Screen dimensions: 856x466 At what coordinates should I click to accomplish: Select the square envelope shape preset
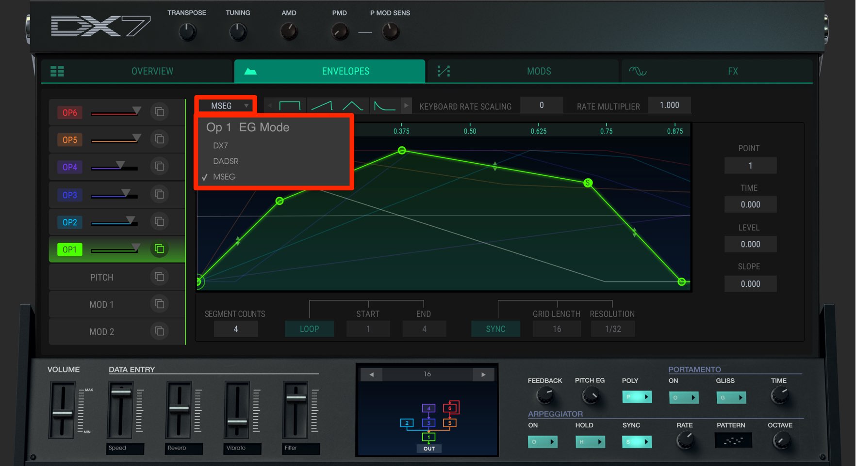[x=290, y=106]
